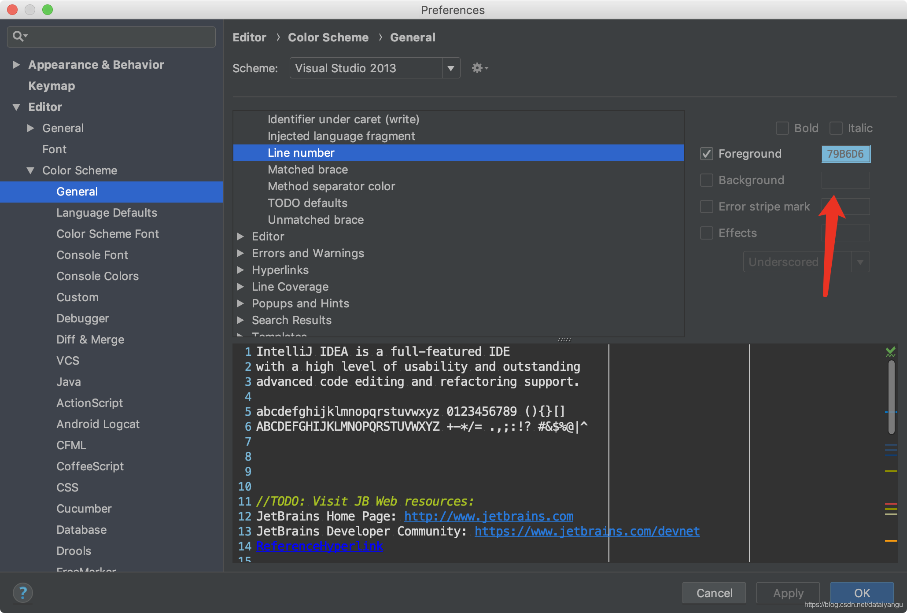Collapse the Editor section arrow
Screen dimensions: 907x613
click(x=17, y=107)
